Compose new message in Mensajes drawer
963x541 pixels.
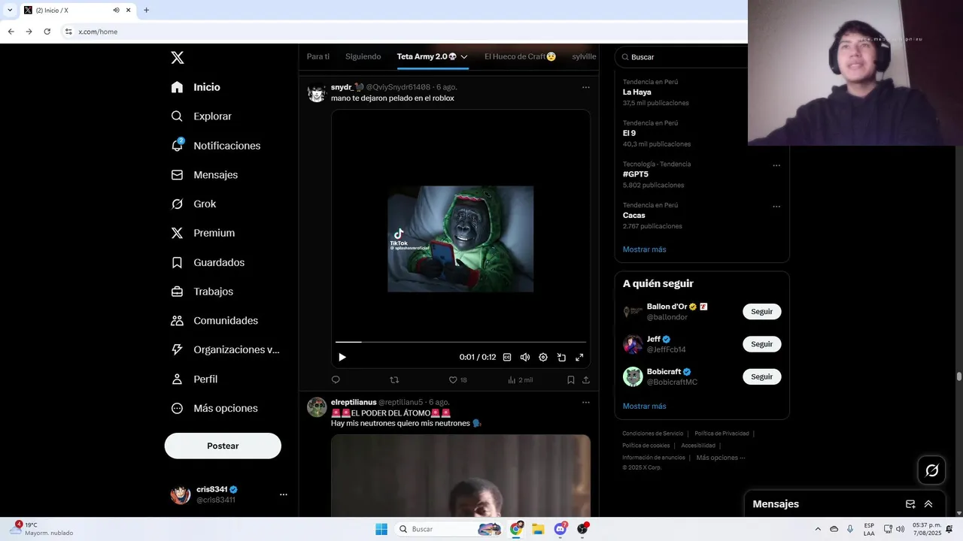click(x=910, y=504)
